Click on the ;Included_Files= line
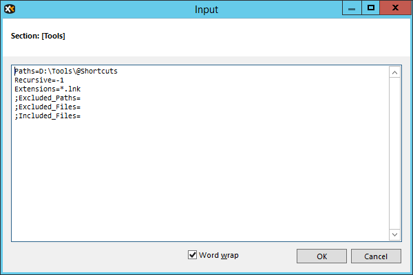 tap(47, 116)
